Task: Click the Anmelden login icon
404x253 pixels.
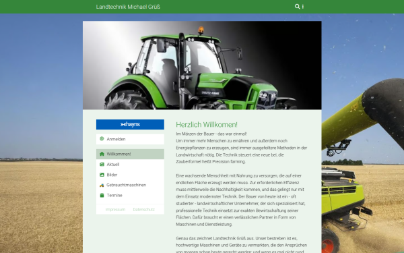Action: [x=102, y=139]
